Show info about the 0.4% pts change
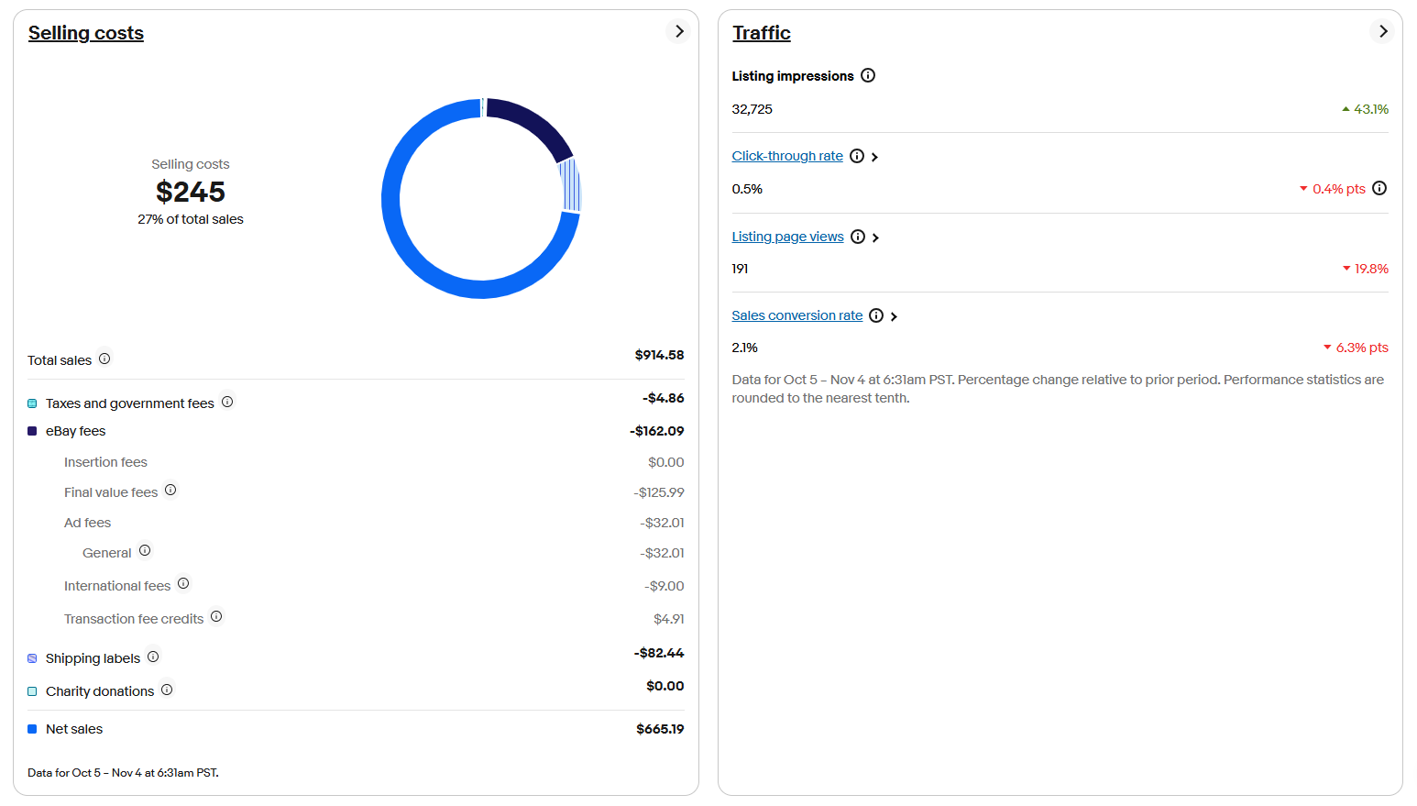1417x806 pixels. pyautogui.click(x=1379, y=188)
